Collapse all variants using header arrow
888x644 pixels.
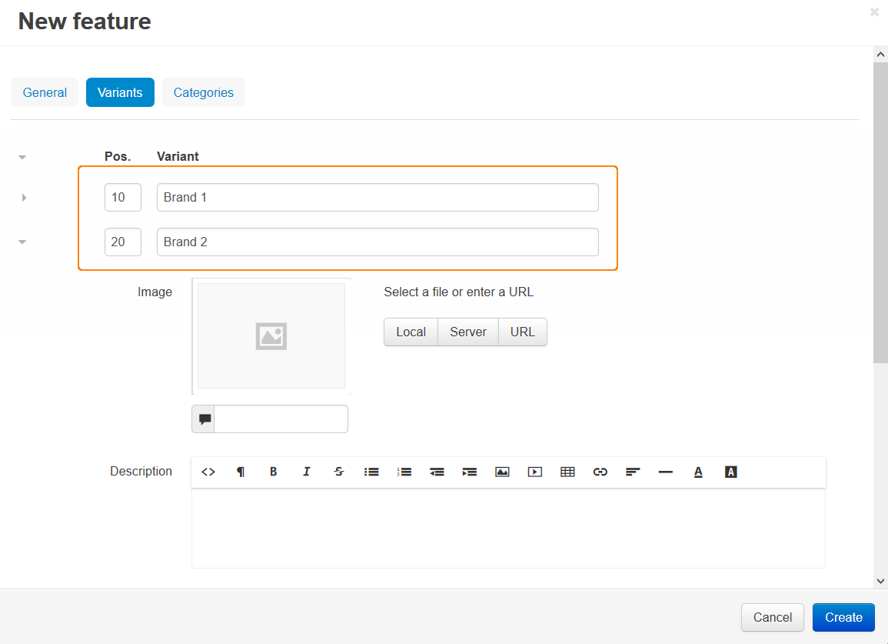(x=22, y=157)
